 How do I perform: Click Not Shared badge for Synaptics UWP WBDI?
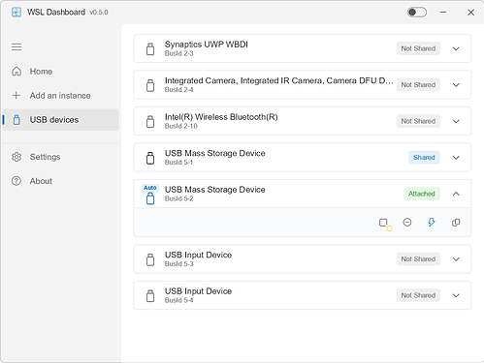pos(418,48)
